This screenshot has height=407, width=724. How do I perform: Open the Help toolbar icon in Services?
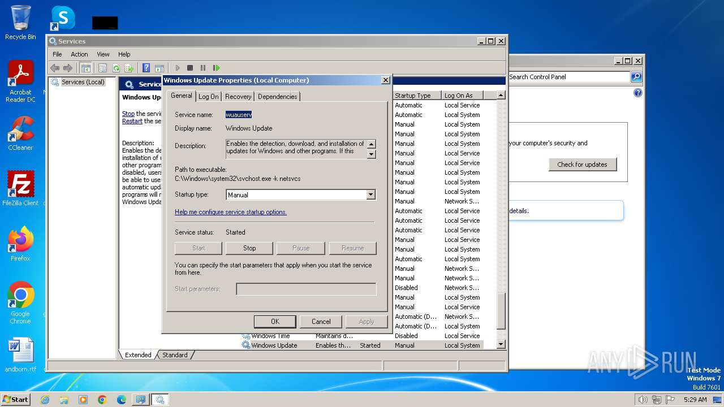[146, 68]
